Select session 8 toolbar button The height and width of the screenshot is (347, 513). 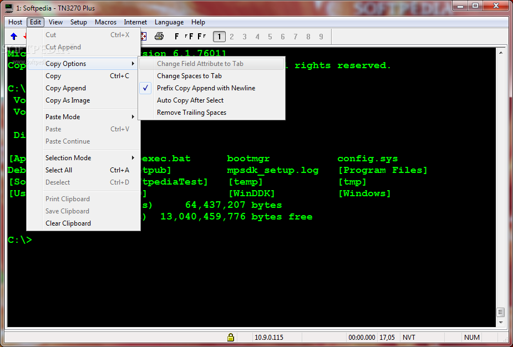[x=308, y=37]
